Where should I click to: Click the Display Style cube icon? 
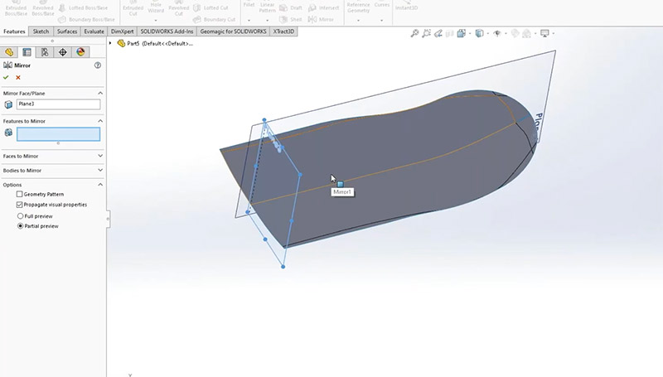[x=481, y=33]
